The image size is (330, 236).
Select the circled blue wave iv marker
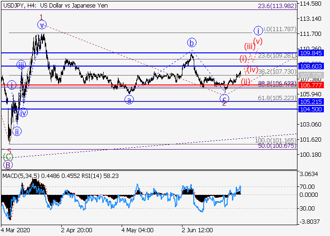22,112
